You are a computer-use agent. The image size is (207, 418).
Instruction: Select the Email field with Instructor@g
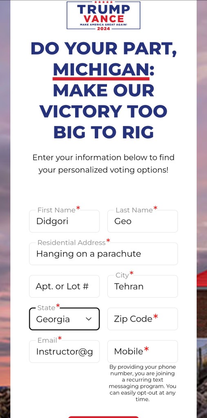[x=64, y=351]
